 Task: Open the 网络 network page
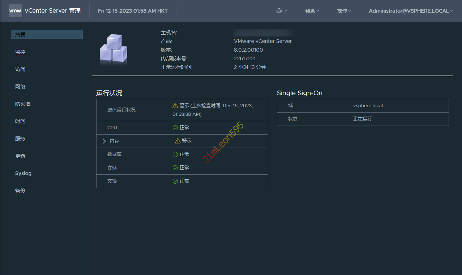tap(20, 87)
